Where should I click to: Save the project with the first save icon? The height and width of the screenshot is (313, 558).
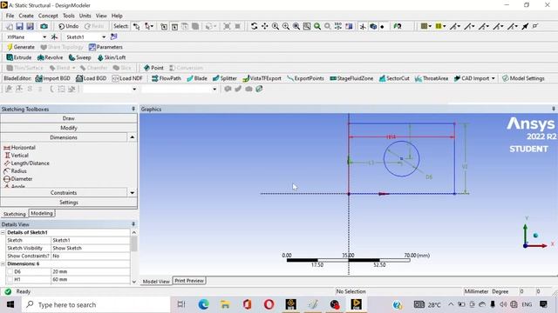(19, 26)
